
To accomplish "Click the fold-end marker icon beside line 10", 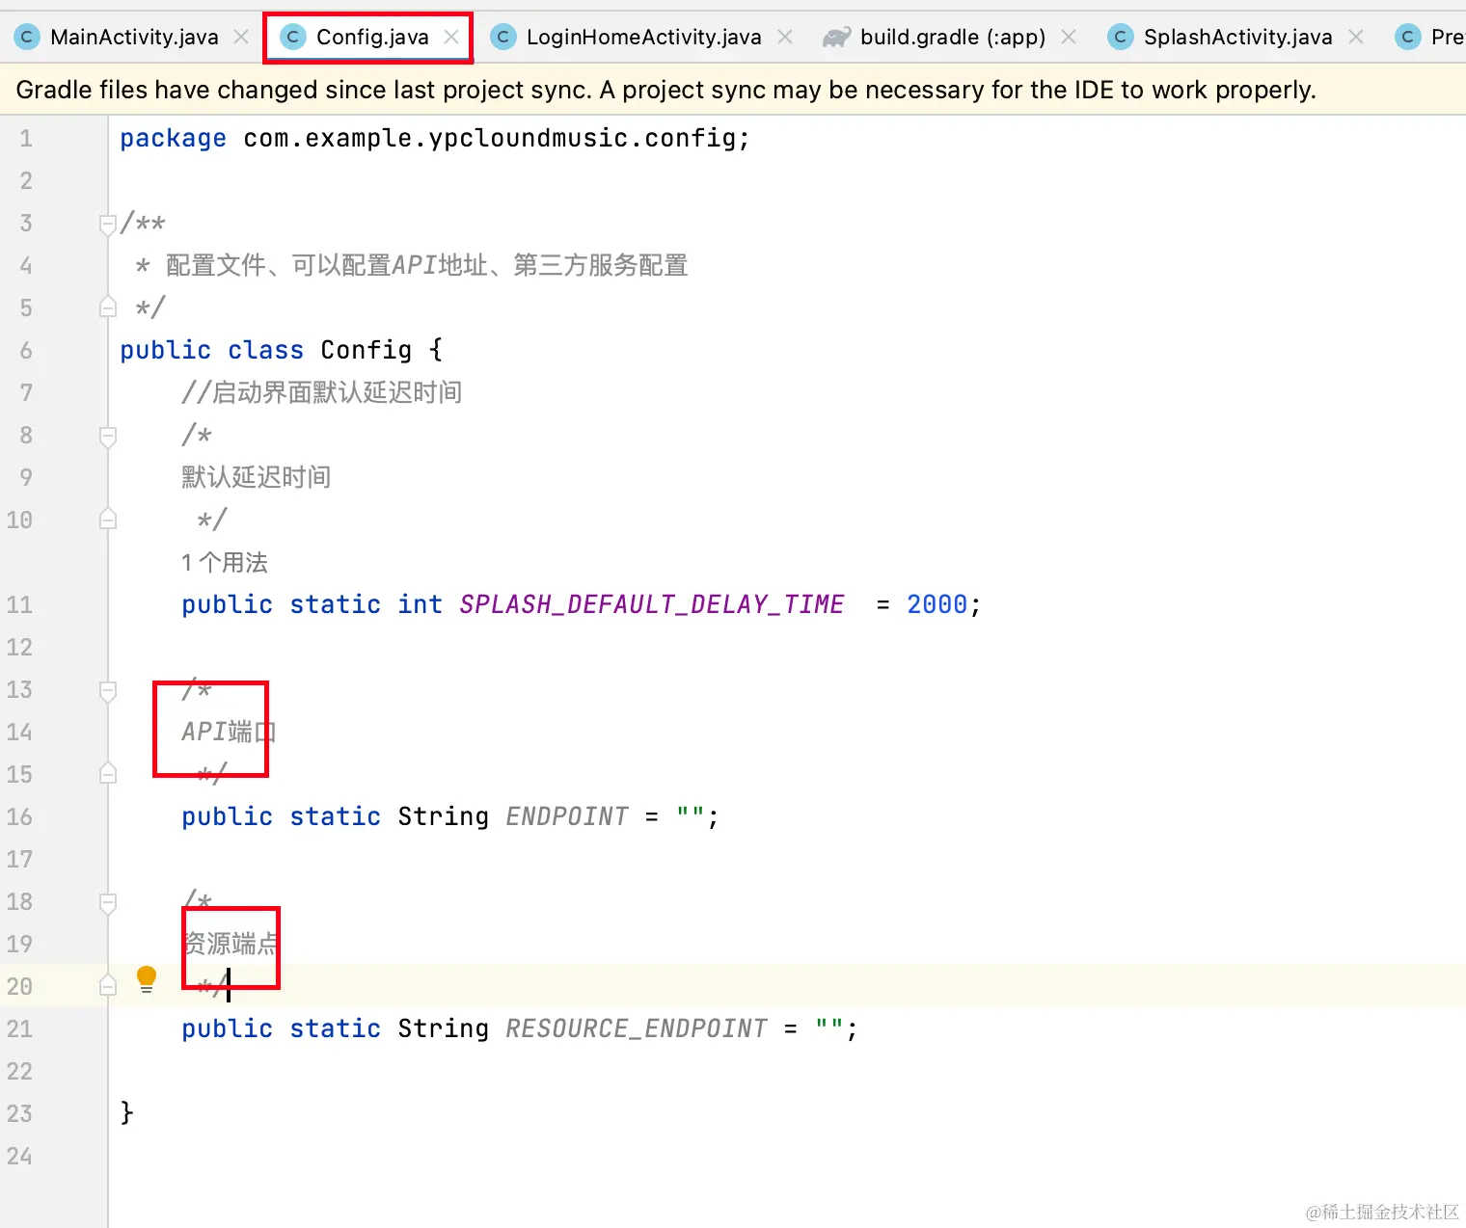I will point(107,519).
